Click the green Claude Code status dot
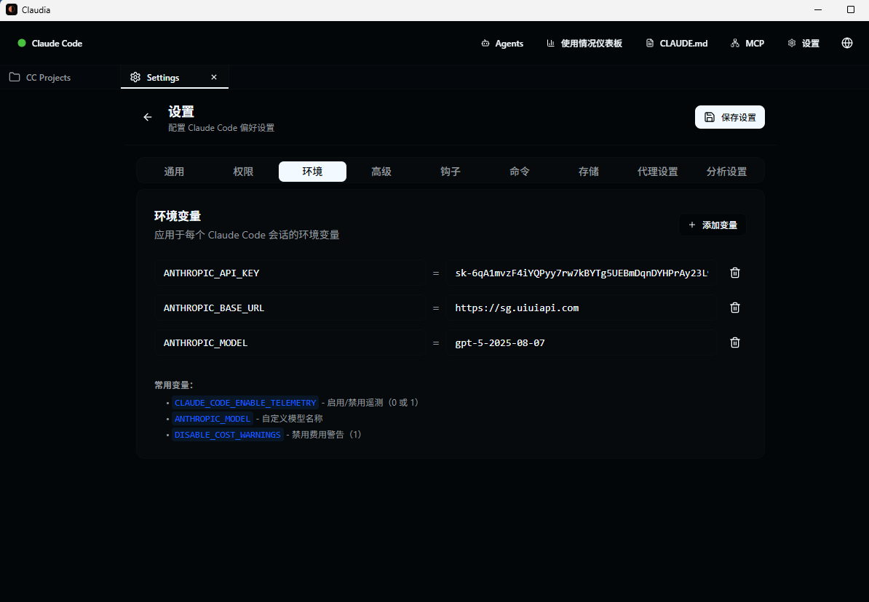869x602 pixels. pos(22,43)
